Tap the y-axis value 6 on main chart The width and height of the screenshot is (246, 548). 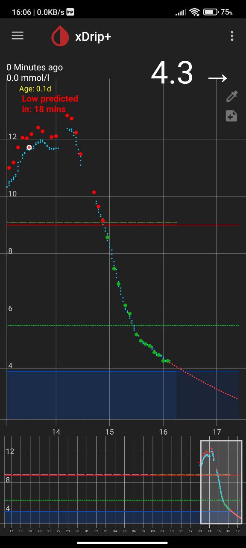[10, 309]
